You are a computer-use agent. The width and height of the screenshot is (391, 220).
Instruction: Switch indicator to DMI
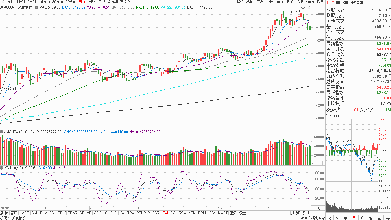click(35, 213)
